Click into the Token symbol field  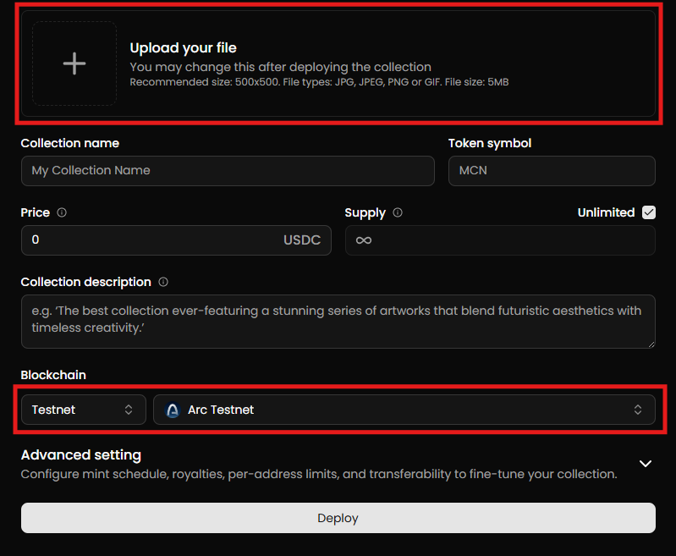tap(551, 170)
